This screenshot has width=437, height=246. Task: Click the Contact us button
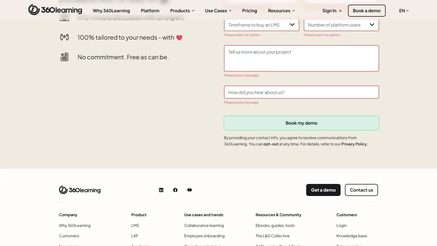click(x=361, y=190)
